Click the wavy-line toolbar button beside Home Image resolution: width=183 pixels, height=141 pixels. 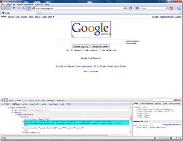coord(29,8)
